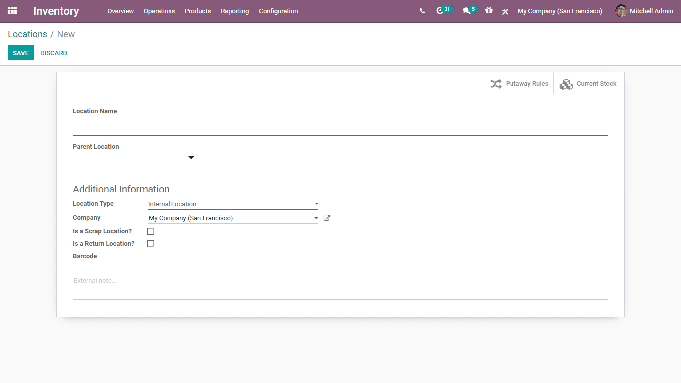The width and height of the screenshot is (681, 383).
Task: Open the Overview menu
Action: click(121, 11)
